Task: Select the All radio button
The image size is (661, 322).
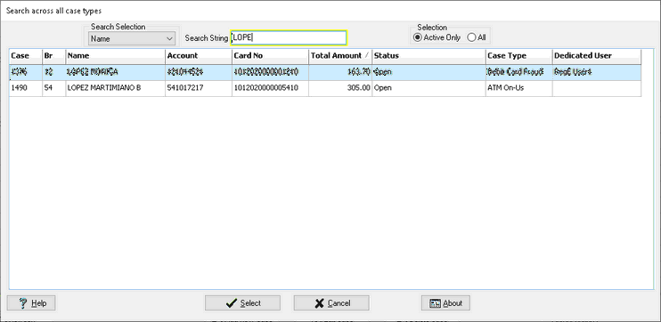Action: (477, 37)
